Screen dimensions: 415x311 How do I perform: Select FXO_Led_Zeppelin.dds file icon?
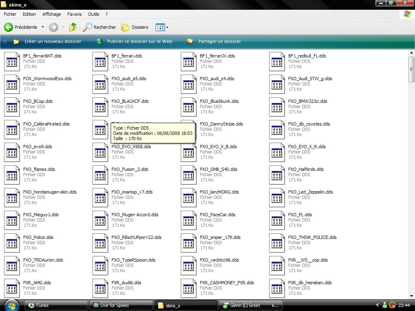(277, 198)
